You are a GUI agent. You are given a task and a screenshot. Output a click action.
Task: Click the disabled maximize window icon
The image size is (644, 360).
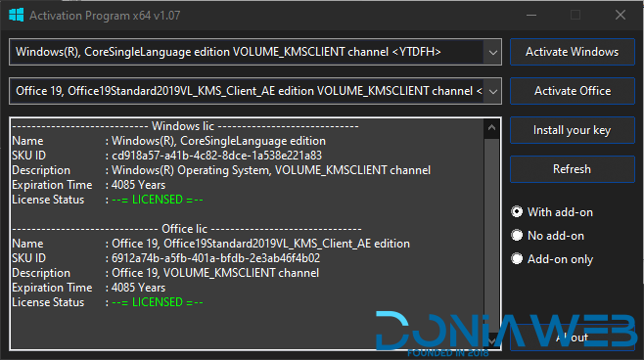click(x=575, y=16)
